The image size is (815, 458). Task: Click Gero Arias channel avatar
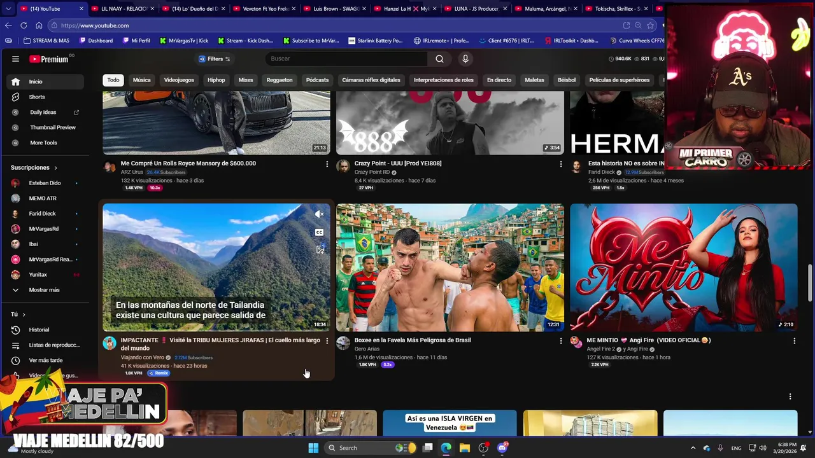click(x=343, y=343)
